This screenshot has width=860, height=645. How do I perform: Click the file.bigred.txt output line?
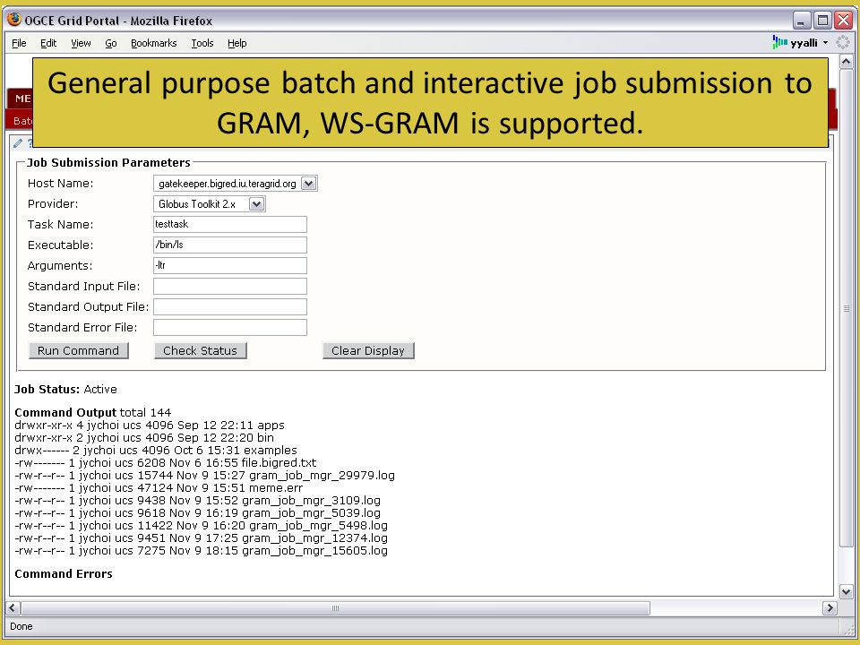[166, 463]
